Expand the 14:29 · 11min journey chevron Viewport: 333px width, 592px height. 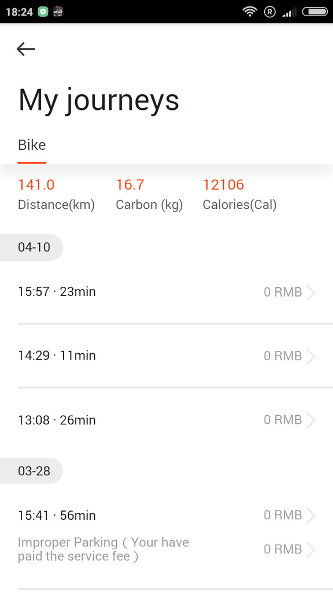pyautogui.click(x=312, y=356)
